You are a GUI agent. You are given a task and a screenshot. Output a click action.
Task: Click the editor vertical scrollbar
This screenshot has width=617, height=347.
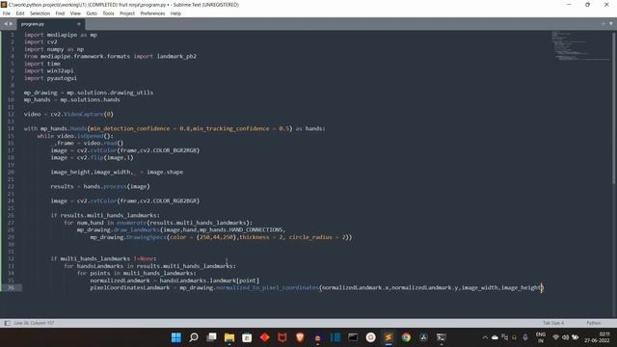pyautogui.click(x=614, y=107)
